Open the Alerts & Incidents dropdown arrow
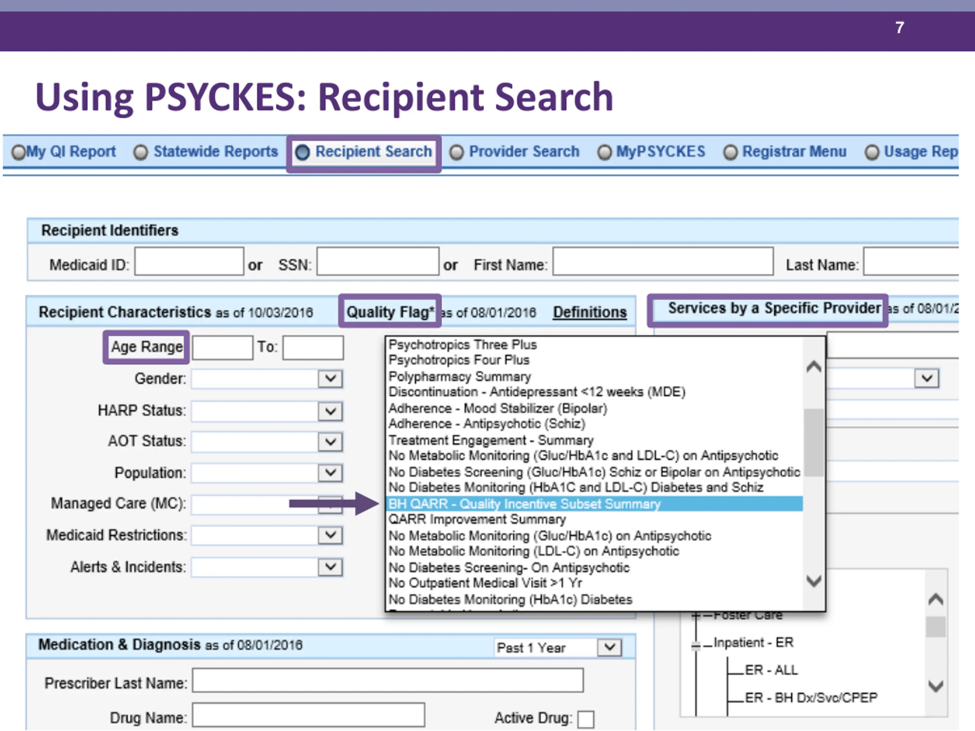975x731 pixels. click(x=330, y=567)
